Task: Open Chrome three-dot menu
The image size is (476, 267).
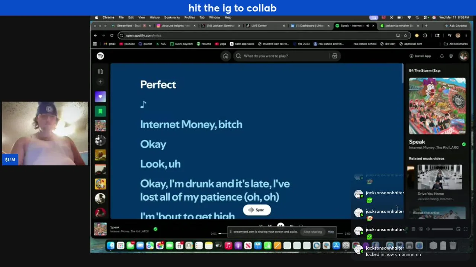Action: (x=466, y=36)
